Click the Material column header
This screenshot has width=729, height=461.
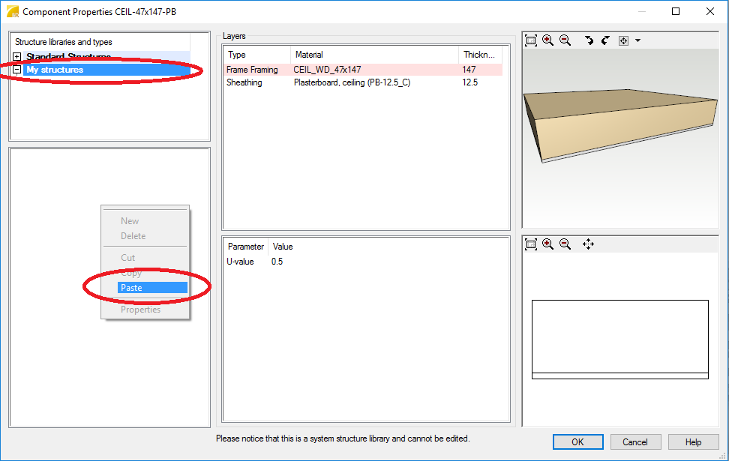coord(375,55)
